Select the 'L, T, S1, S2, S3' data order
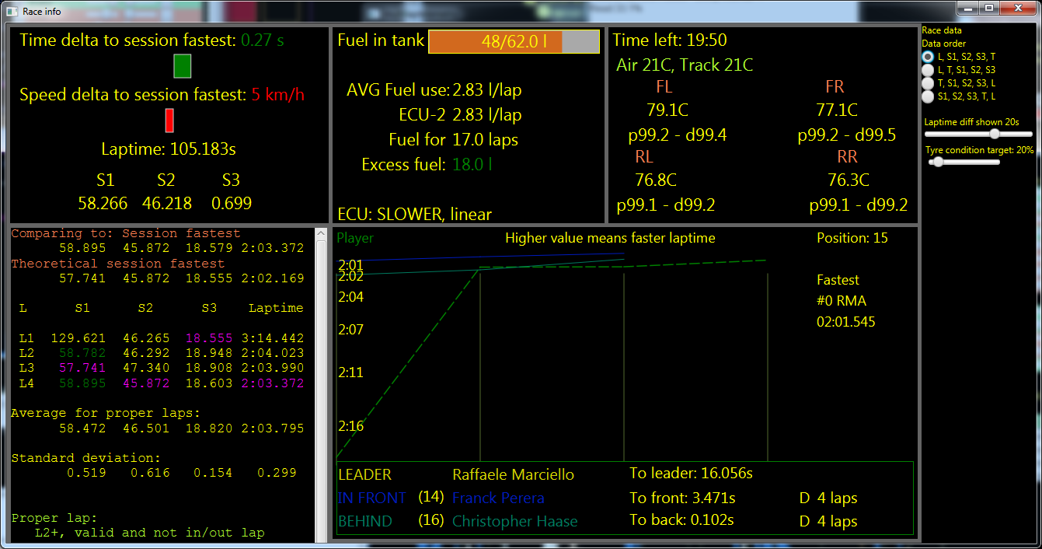1042x549 pixels. click(928, 69)
